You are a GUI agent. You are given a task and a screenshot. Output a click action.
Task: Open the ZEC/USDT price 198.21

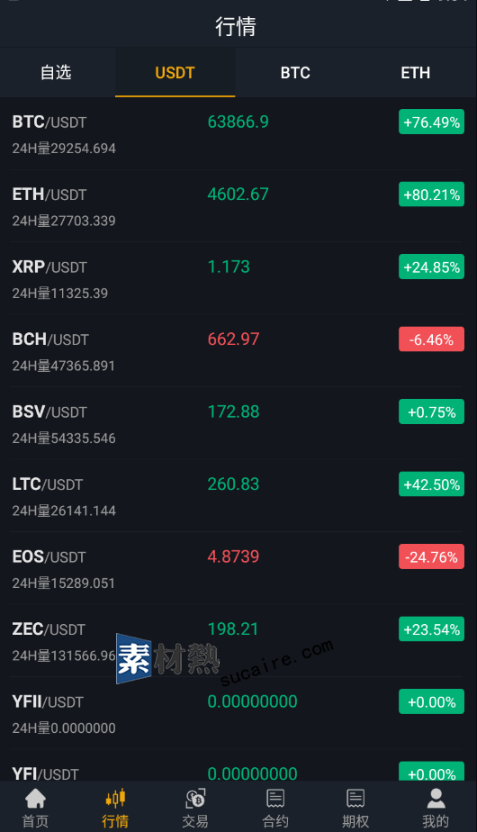[x=233, y=629]
